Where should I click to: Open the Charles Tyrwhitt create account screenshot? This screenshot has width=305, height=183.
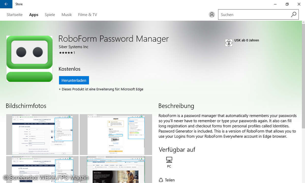[x=42, y=134]
